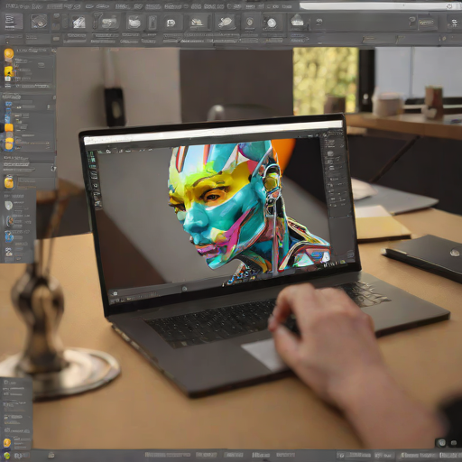Click the white title bar of laptop's application window
The image size is (462, 462).
pyautogui.click(x=214, y=133)
